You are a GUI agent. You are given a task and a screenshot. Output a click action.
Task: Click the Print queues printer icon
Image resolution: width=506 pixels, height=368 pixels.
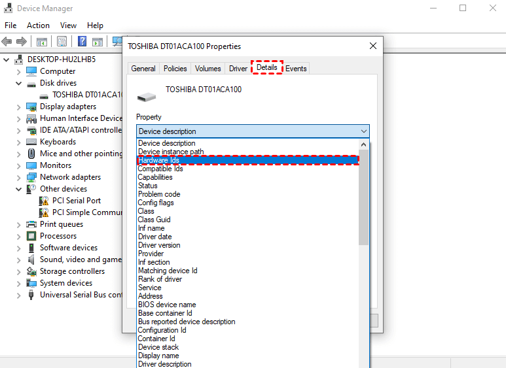tap(31, 224)
